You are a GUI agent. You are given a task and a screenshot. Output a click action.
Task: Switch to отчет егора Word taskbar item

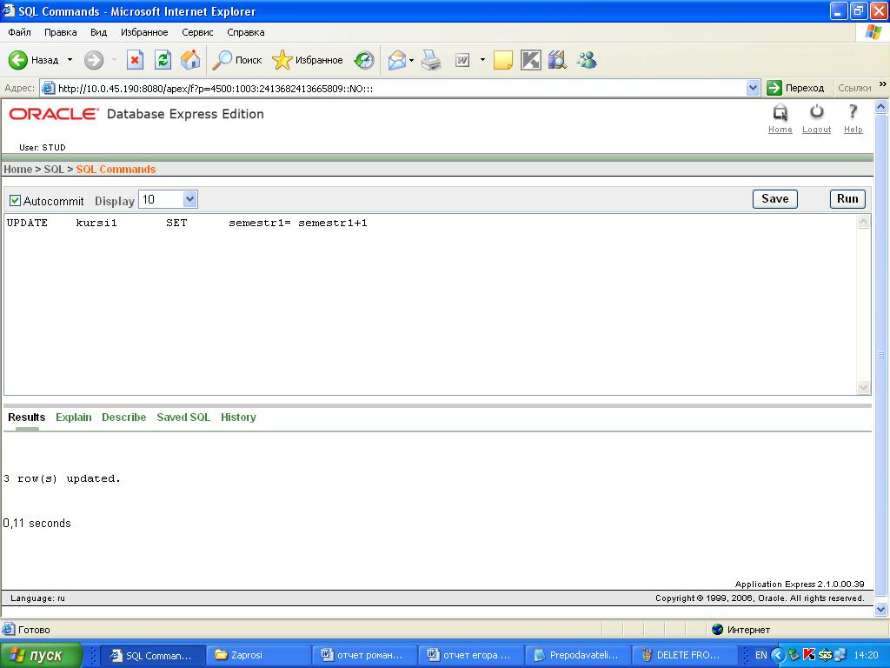coord(470,655)
